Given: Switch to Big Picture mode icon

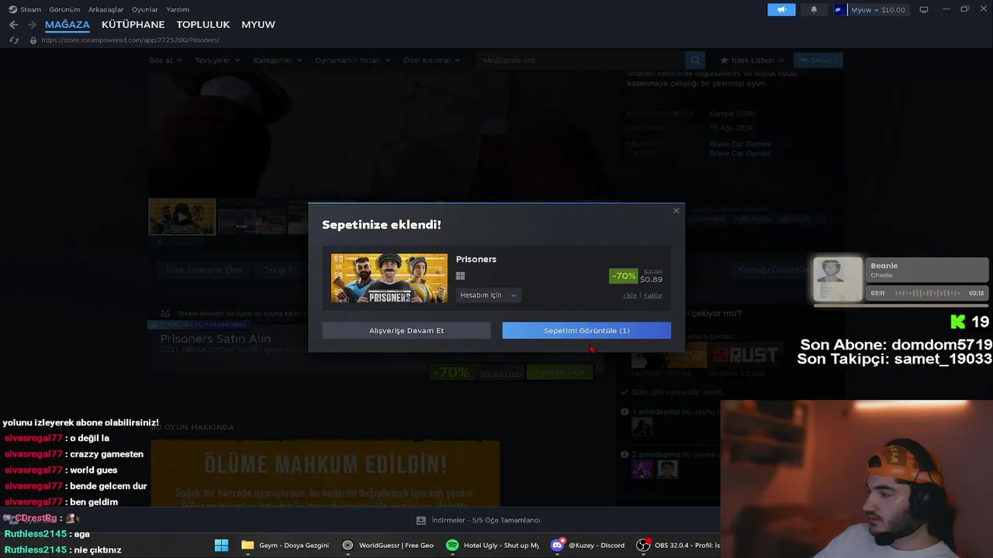Looking at the screenshot, I should click(x=924, y=9).
